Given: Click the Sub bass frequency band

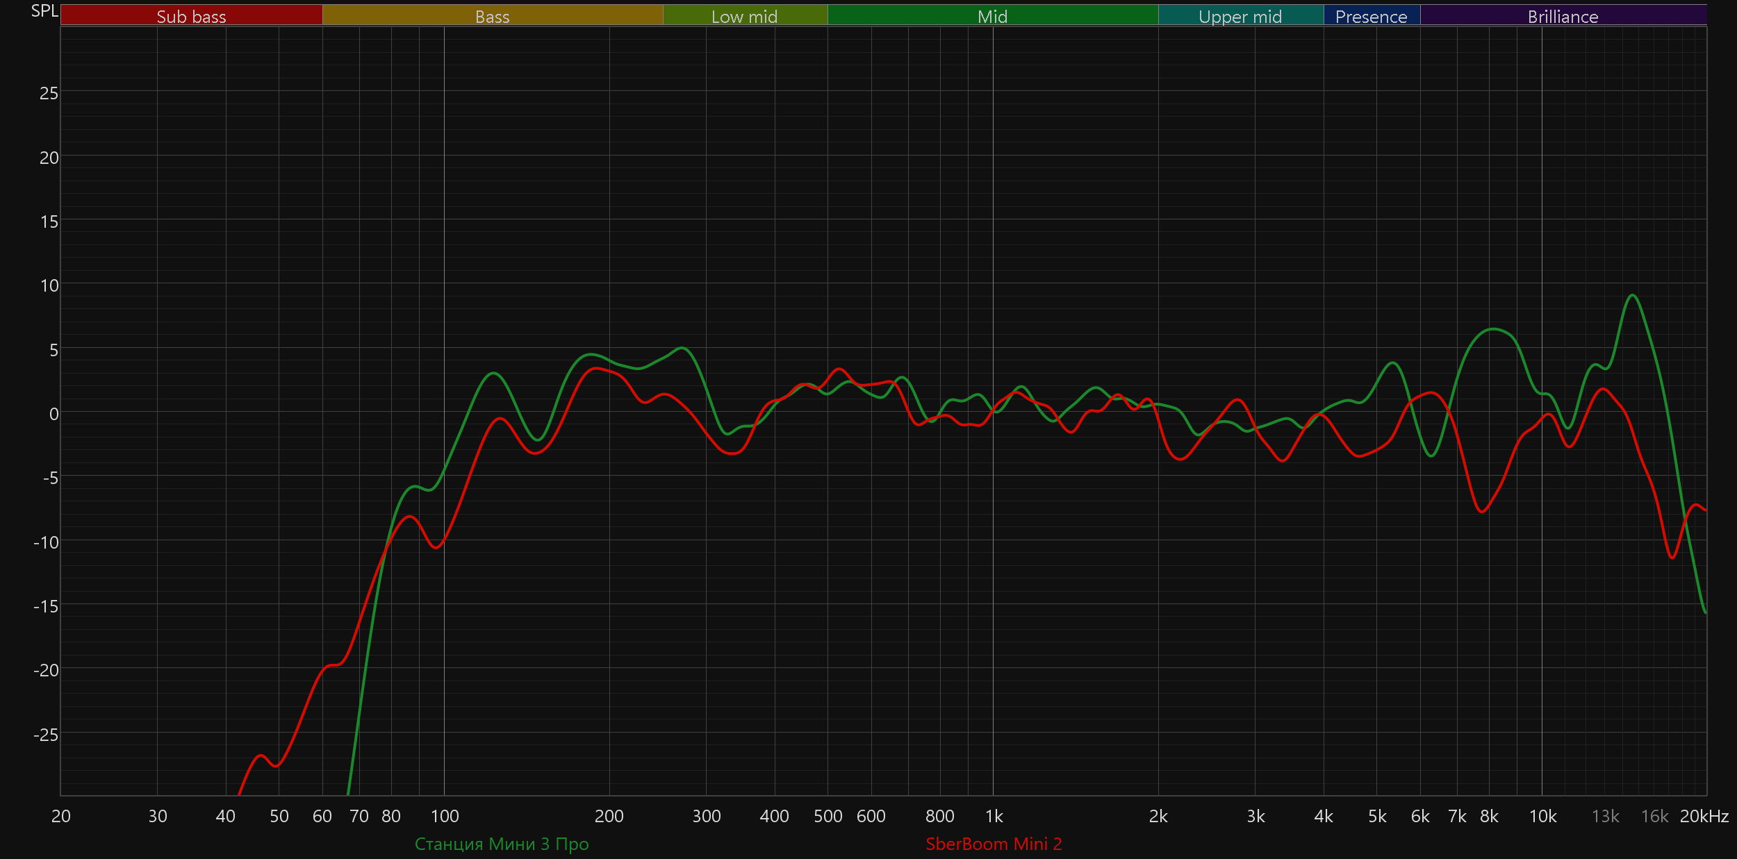Looking at the screenshot, I should [191, 16].
